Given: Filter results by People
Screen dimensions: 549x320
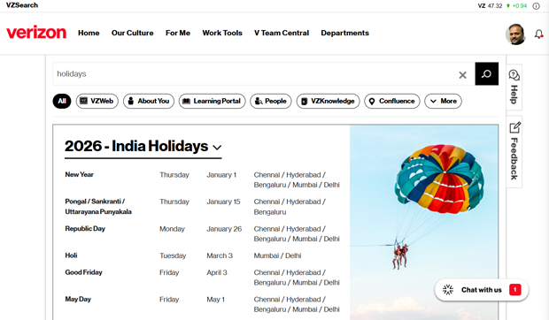Looking at the screenshot, I should pyautogui.click(x=271, y=101).
